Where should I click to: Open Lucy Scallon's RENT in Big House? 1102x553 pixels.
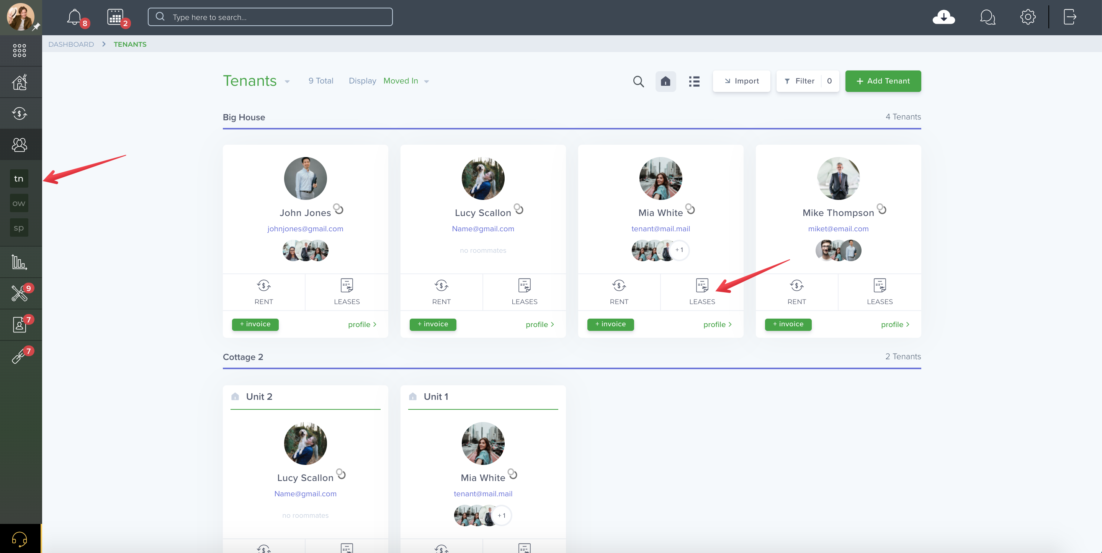click(441, 292)
